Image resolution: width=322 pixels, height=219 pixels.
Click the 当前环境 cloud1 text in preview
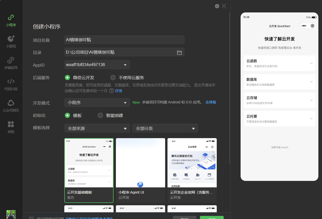click(x=279, y=147)
